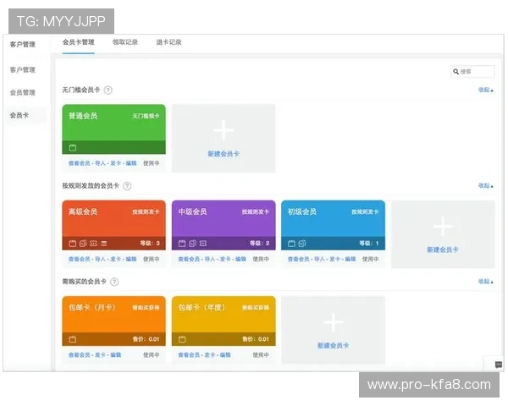Click 导入 under 普通会员 card

tap(100, 163)
